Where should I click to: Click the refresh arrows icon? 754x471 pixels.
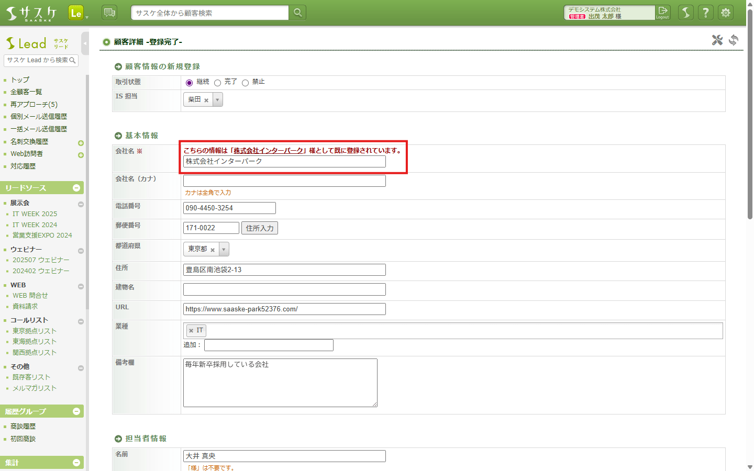point(734,40)
